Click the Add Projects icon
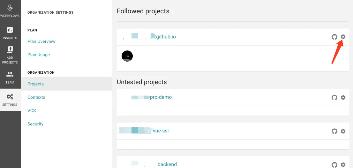 click(10, 50)
